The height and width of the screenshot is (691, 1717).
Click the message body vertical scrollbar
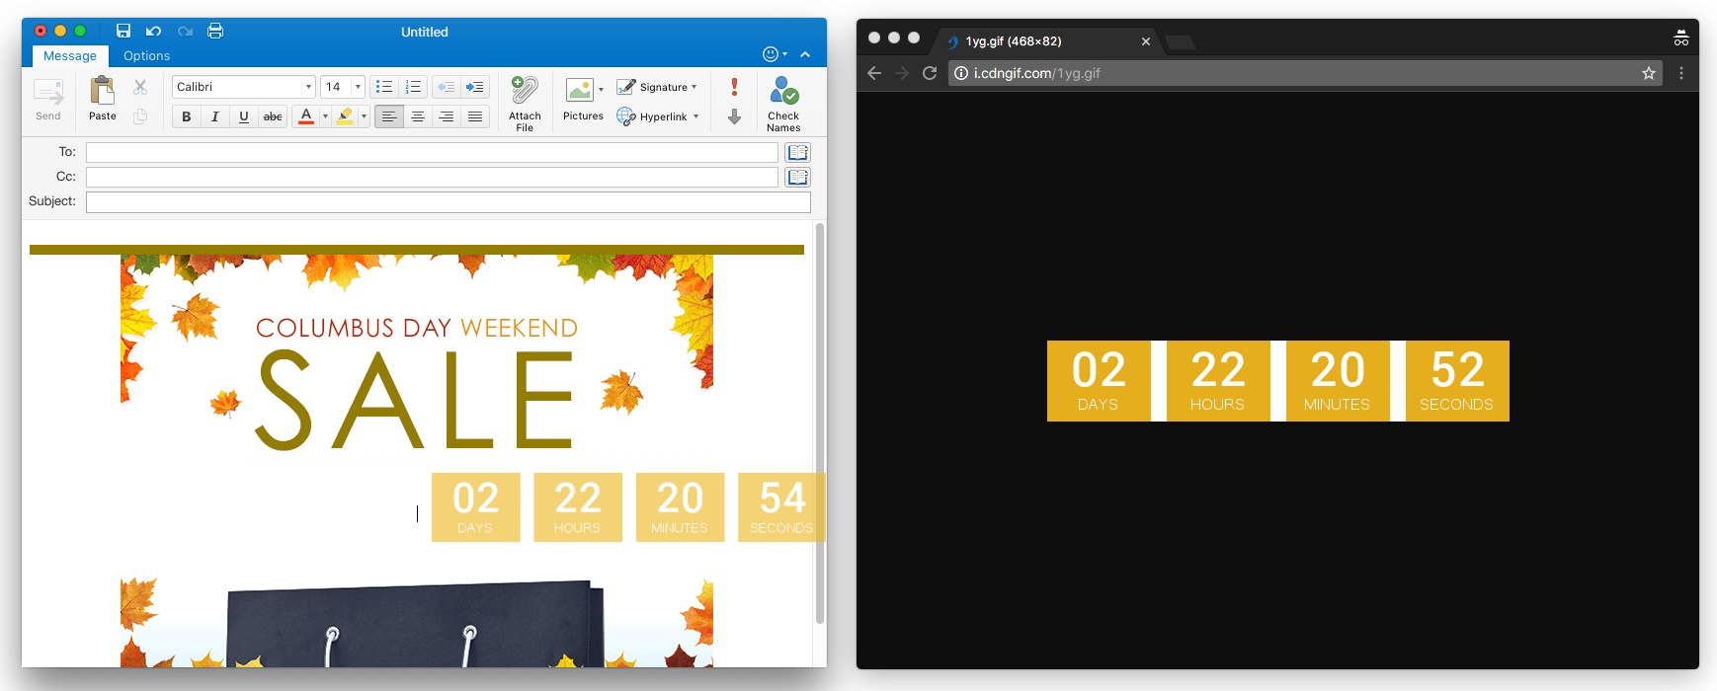coord(820,424)
